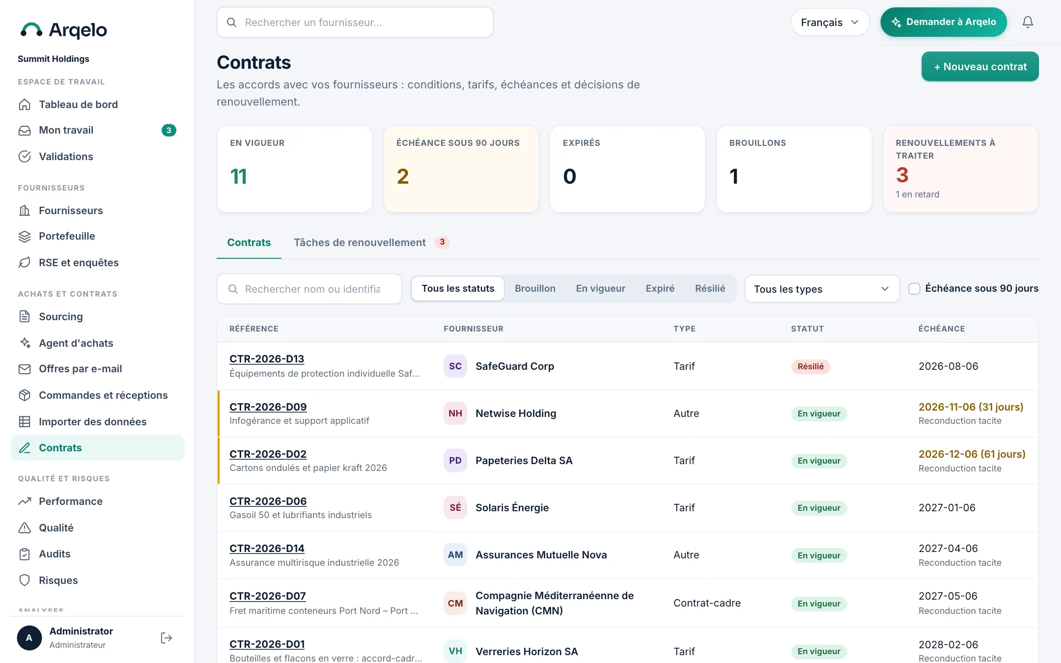1061x663 pixels.
Task: Open Validations check-circle icon
Action: (25, 157)
